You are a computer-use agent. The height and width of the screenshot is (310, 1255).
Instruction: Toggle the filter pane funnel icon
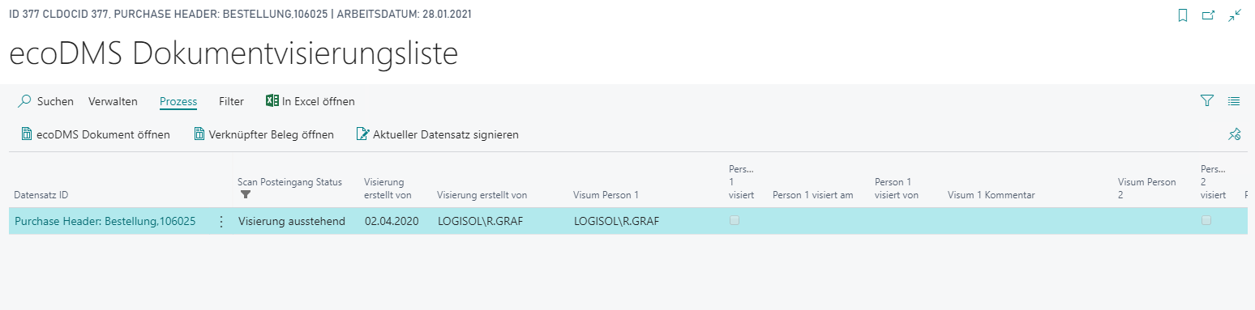(1207, 101)
